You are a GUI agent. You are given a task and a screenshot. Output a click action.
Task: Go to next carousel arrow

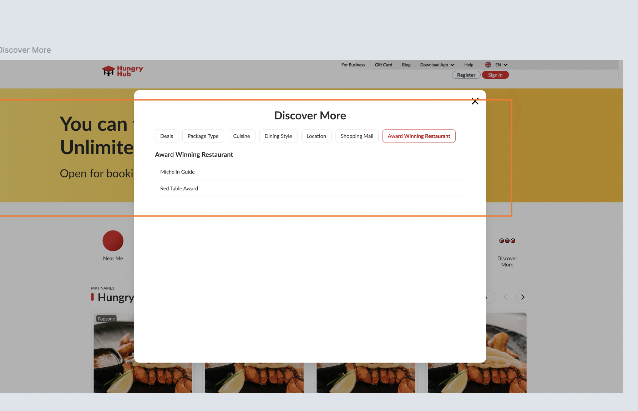[x=522, y=297]
